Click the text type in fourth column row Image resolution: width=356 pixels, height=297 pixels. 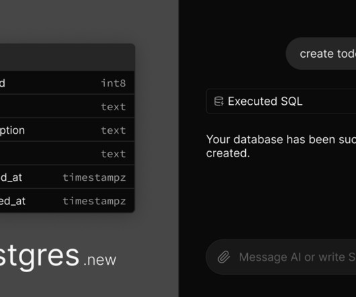point(114,154)
